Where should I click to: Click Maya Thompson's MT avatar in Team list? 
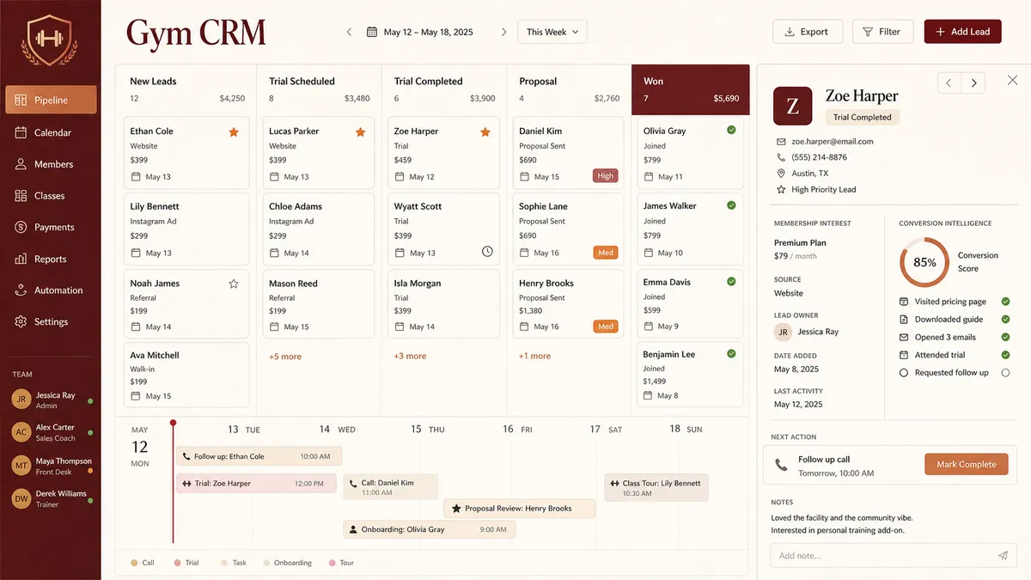(21, 466)
